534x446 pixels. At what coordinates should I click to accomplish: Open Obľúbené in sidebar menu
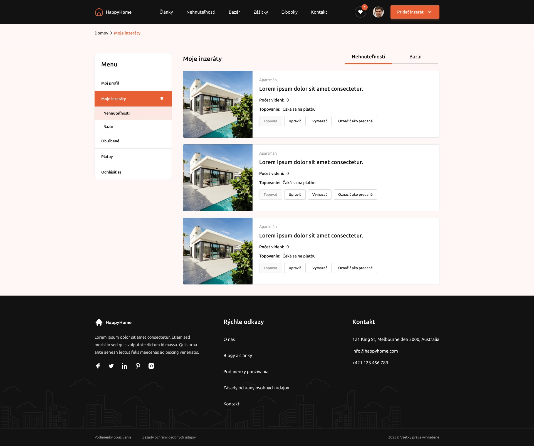133,141
